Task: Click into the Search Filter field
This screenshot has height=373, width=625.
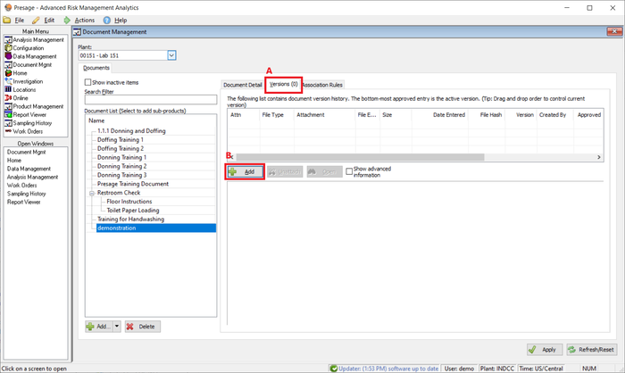Action: click(x=149, y=100)
